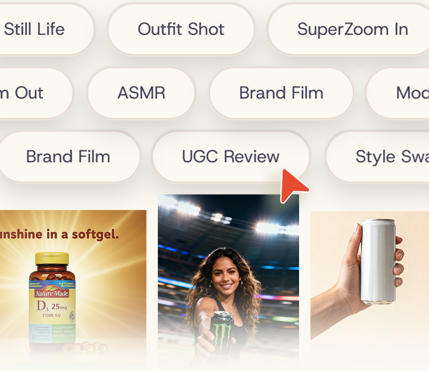
Task: Choose the UGC Review pill
Action: (231, 156)
